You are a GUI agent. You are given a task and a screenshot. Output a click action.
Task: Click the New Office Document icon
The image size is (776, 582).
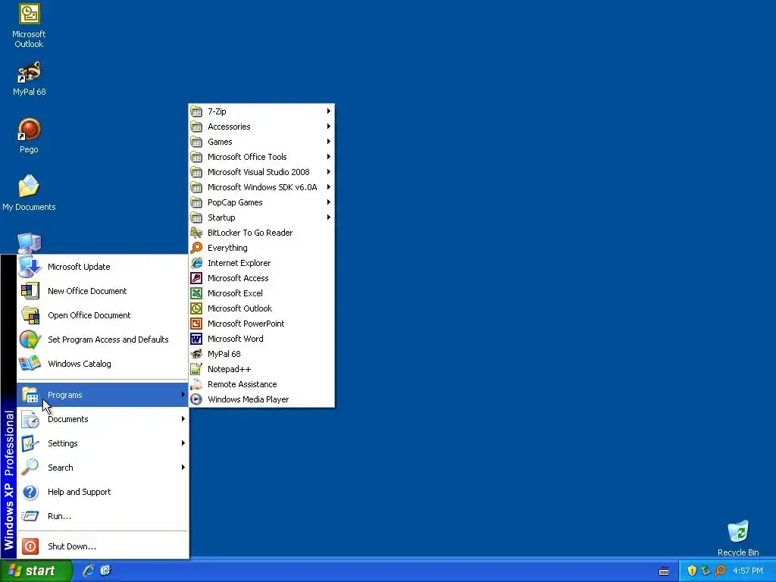(x=30, y=291)
